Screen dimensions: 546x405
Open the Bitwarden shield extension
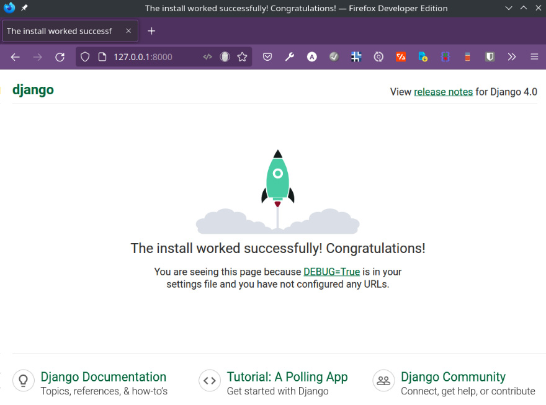(490, 56)
